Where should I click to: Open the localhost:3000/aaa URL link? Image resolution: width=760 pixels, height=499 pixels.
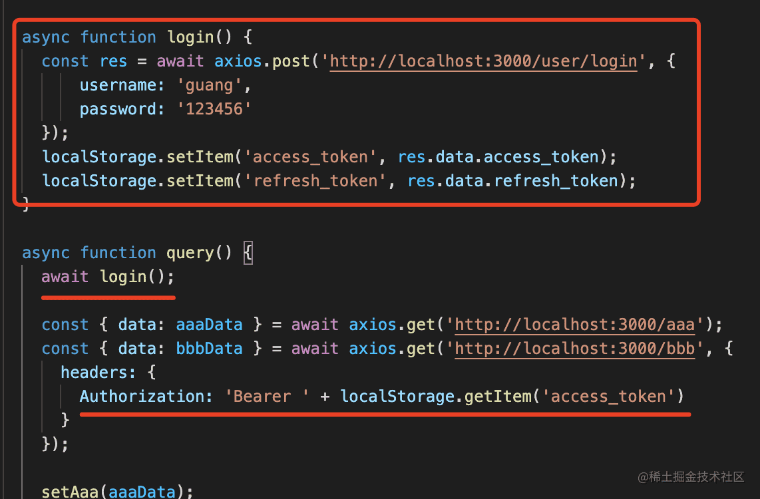pyautogui.click(x=575, y=325)
